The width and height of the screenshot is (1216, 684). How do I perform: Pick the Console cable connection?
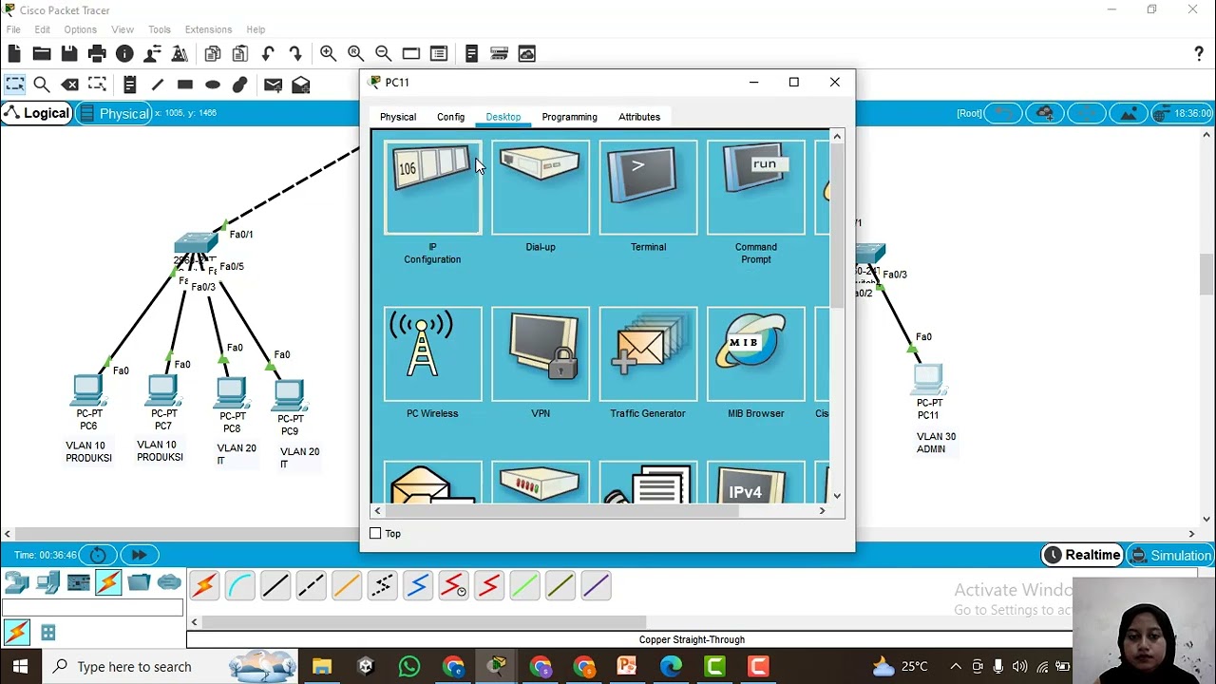point(239,585)
